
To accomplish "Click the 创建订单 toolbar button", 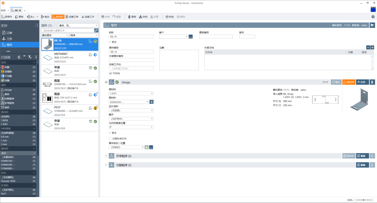I will [x=72, y=17].
